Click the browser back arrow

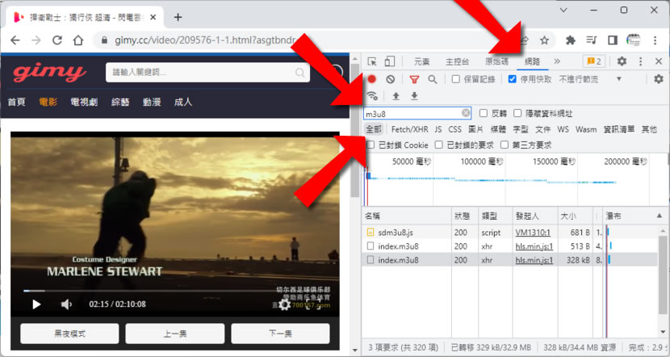pyautogui.click(x=15, y=40)
